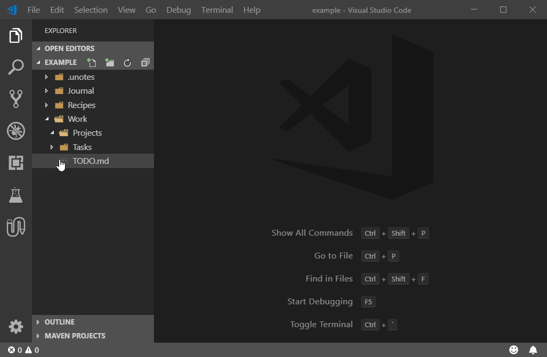Open the Search view icon
The width and height of the screenshot is (547, 357).
pyautogui.click(x=15, y=67)
